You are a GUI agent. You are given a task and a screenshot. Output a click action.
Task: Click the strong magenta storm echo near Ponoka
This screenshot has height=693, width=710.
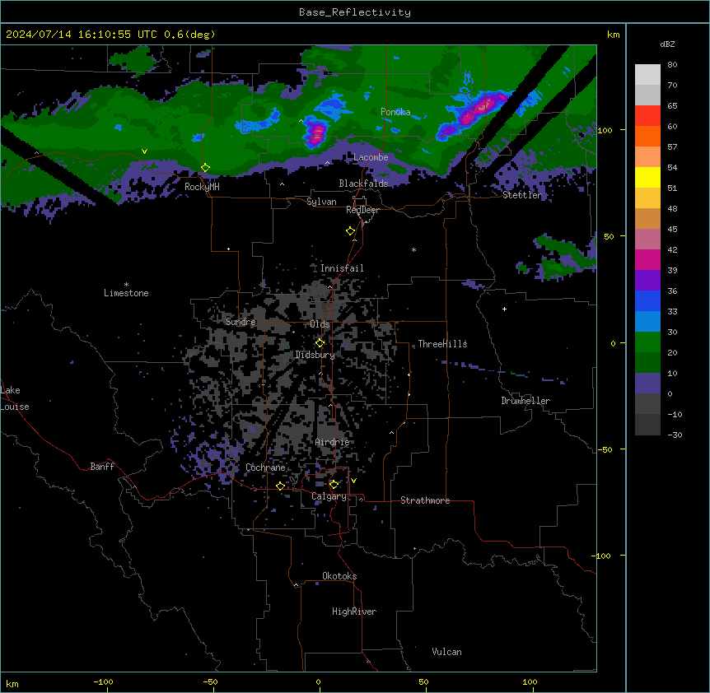click(316, 133)
